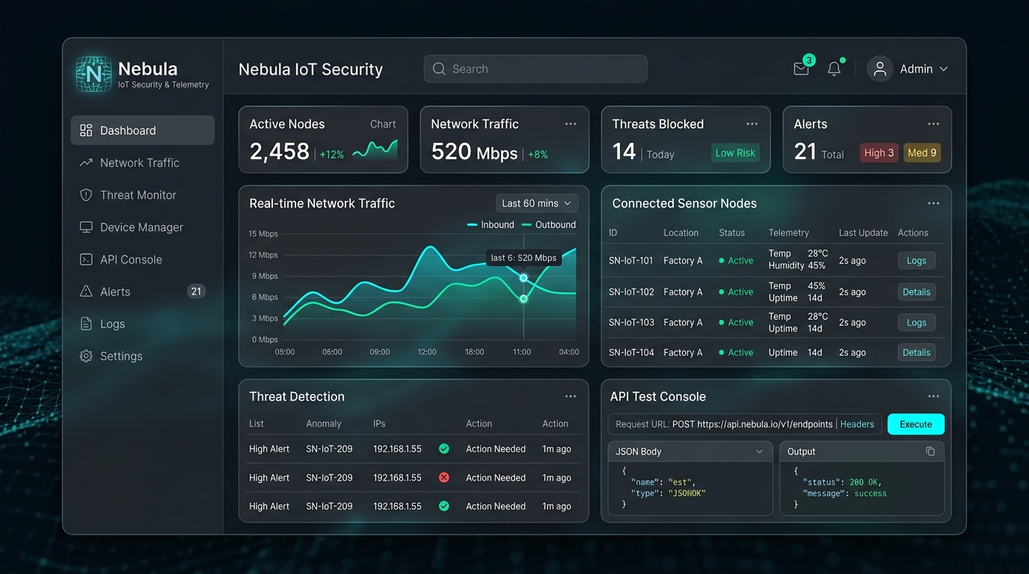View Logs for SN-IoT-103

(x=917, y=323)
